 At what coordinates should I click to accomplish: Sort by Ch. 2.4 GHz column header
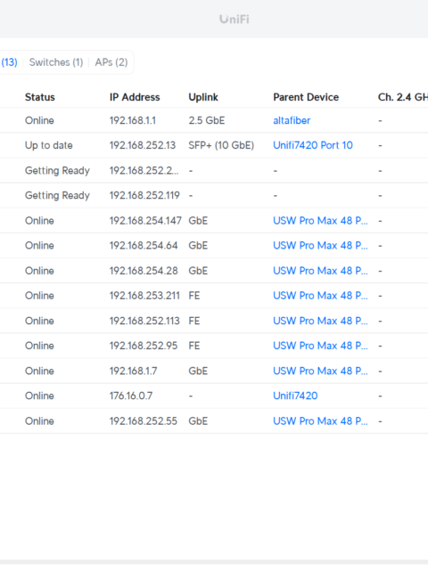click(x=403, y=97)
